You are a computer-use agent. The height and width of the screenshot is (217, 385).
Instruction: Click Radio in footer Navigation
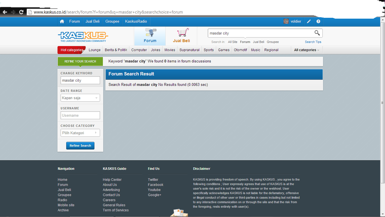point(63,200)
